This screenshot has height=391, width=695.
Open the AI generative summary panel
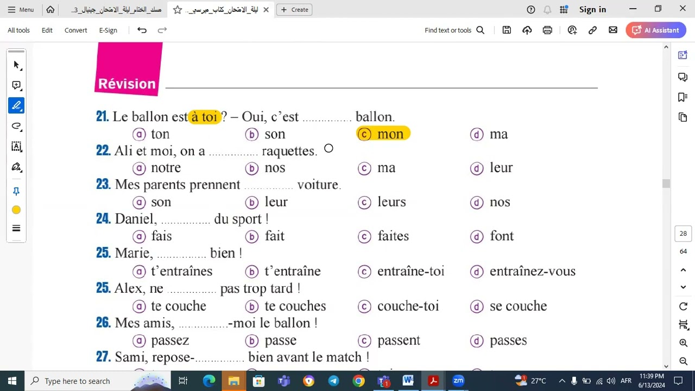(683, 55)
